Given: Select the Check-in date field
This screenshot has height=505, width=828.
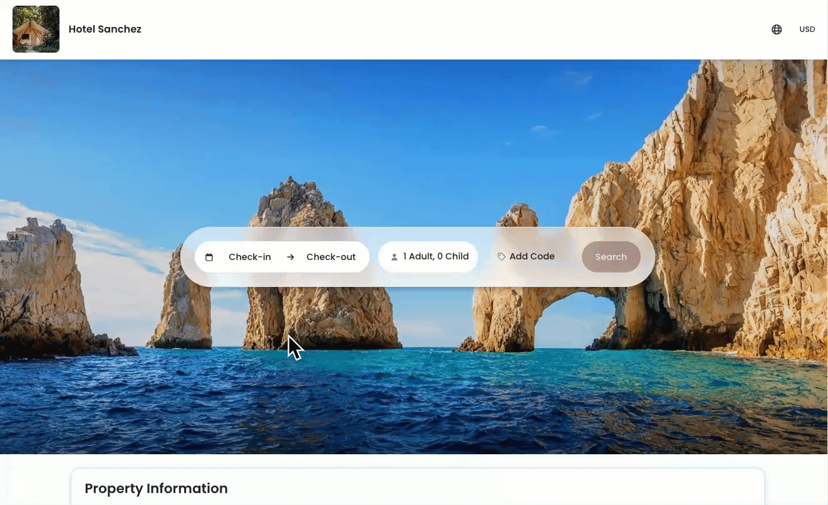Looking at the screenshot, I should (250, 257).
